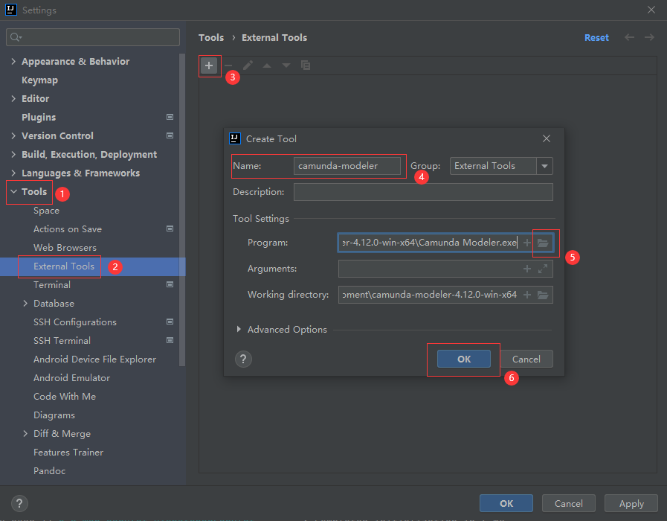Browse for Working directory folder
Viewport: 667px width, 521px height.
543,295
